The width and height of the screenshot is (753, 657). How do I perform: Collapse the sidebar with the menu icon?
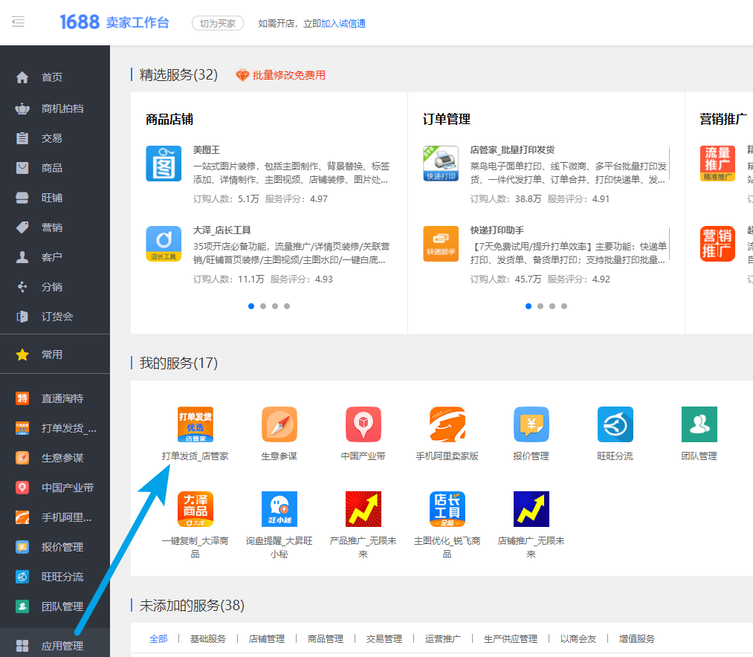[x=19, y=22]
